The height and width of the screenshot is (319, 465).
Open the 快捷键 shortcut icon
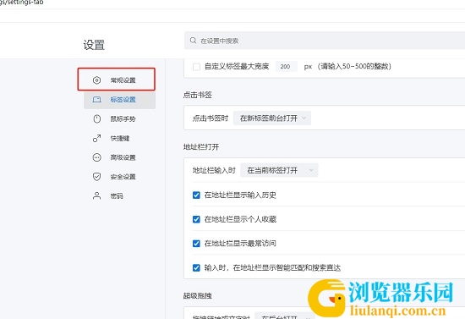pos(96,138)
